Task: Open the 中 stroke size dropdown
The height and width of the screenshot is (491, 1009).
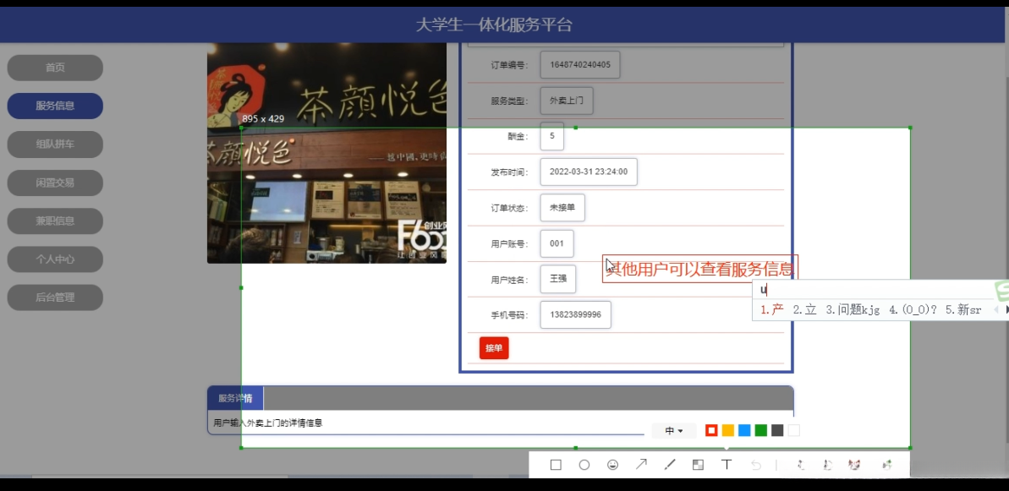Action: (x=673, y=431)
